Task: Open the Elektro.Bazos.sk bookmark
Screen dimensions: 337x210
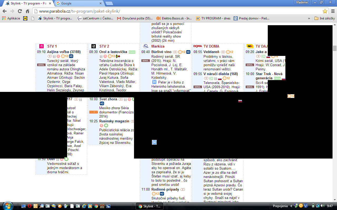Action: tap(174, 18)
